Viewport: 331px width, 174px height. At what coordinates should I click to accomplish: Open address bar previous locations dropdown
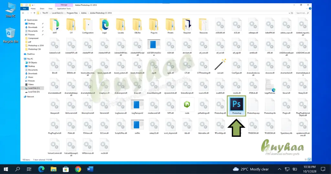(289, 13)
